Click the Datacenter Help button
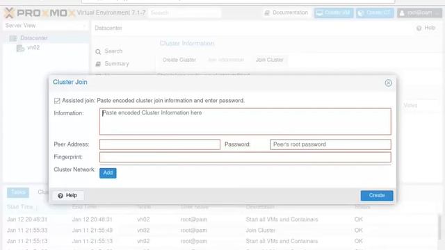 [426, 28]
